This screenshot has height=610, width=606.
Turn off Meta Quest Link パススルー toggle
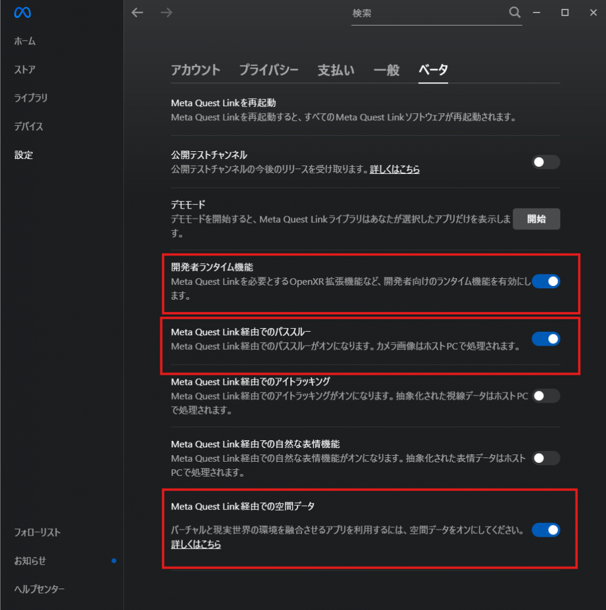tap(546, 339)
